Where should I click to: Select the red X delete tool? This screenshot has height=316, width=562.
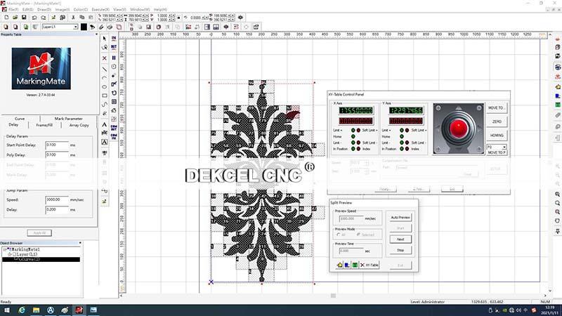104,58
